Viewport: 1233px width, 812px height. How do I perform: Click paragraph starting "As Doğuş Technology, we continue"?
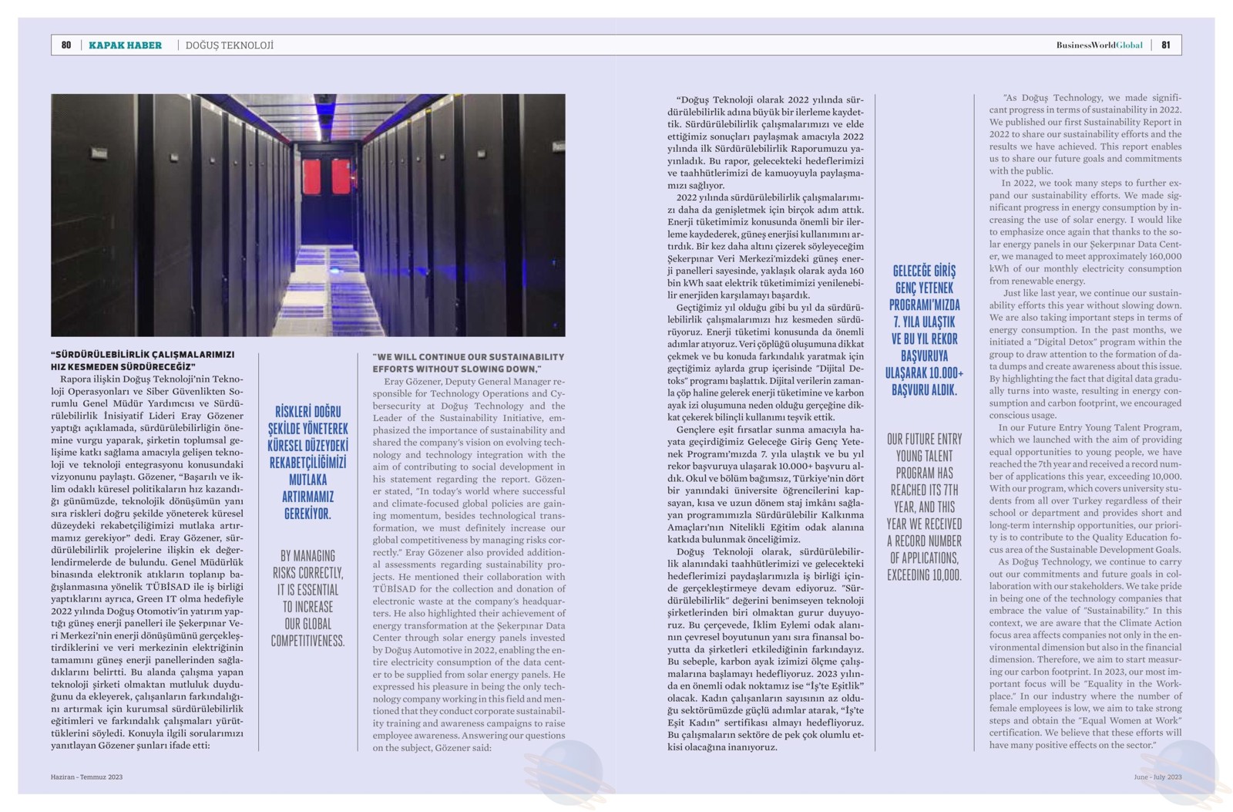(x=1085, y=653)
